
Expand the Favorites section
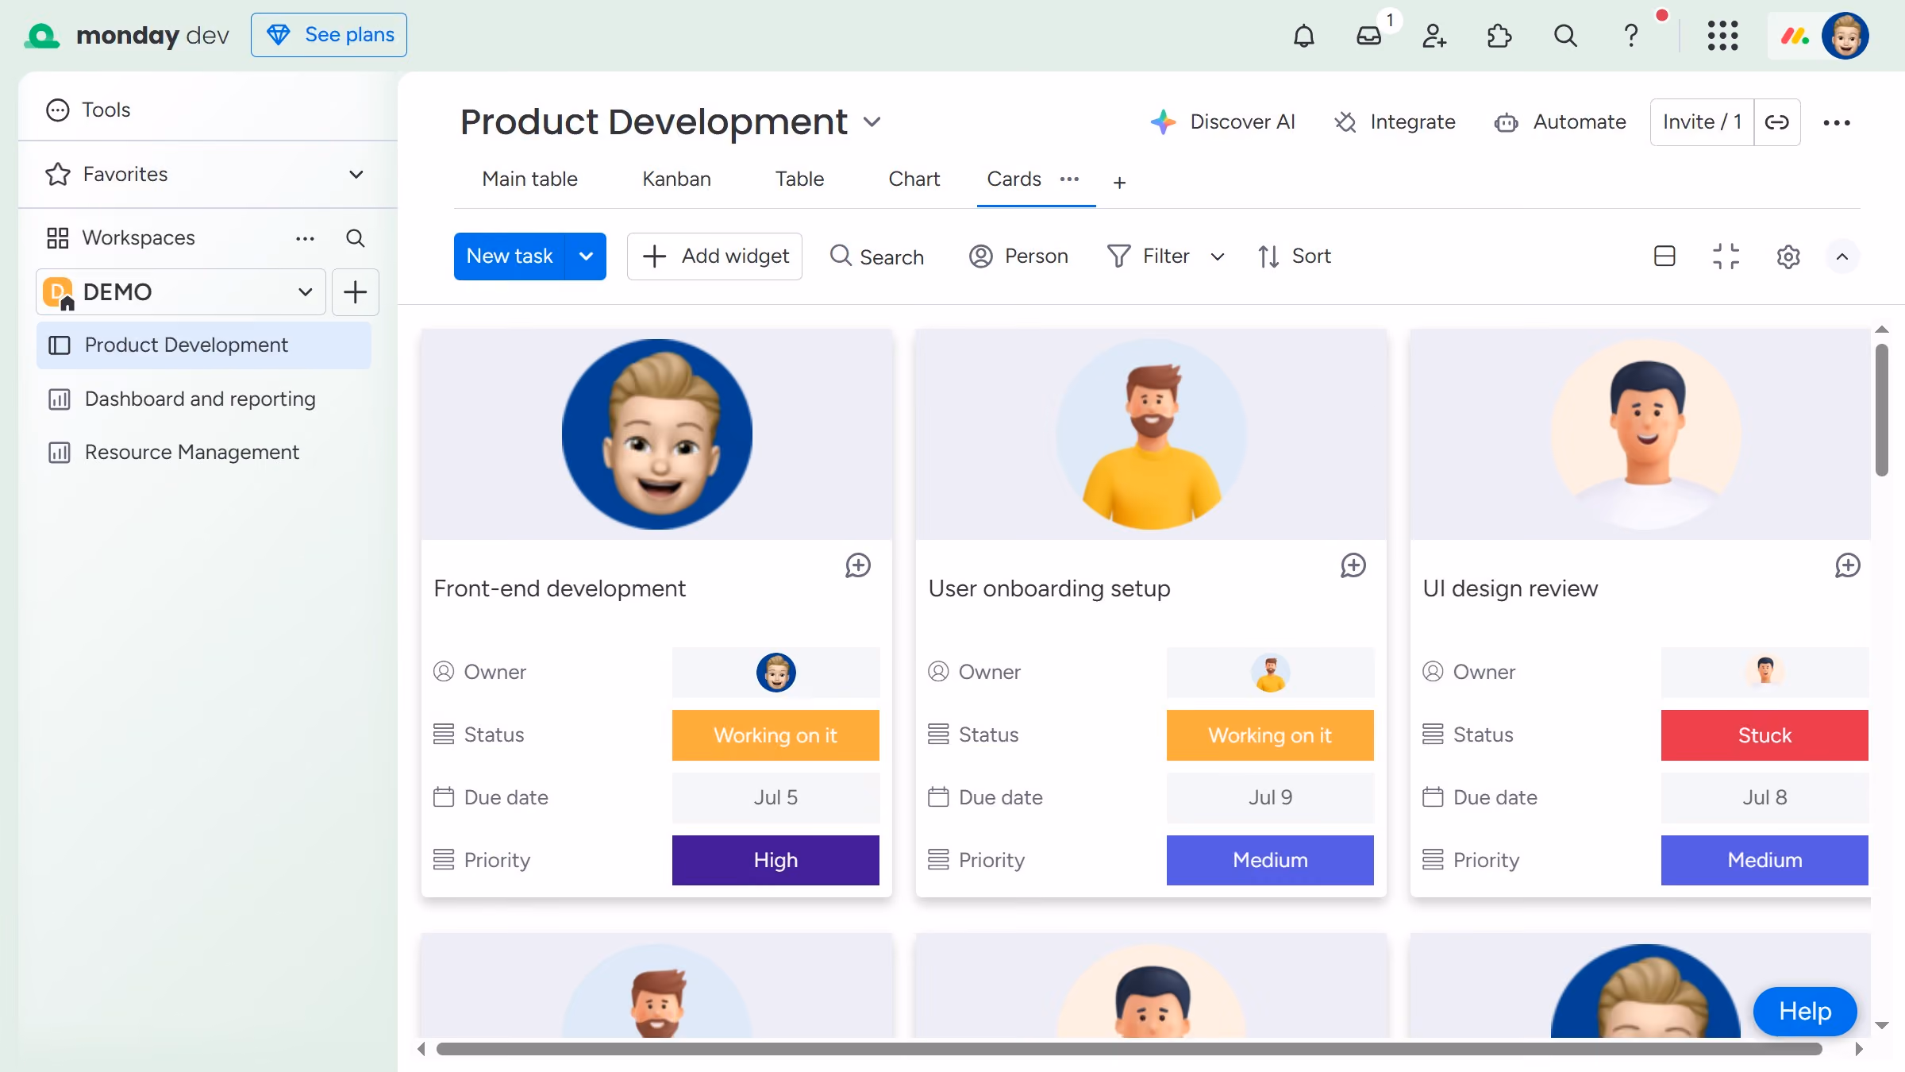click(356, 175)
